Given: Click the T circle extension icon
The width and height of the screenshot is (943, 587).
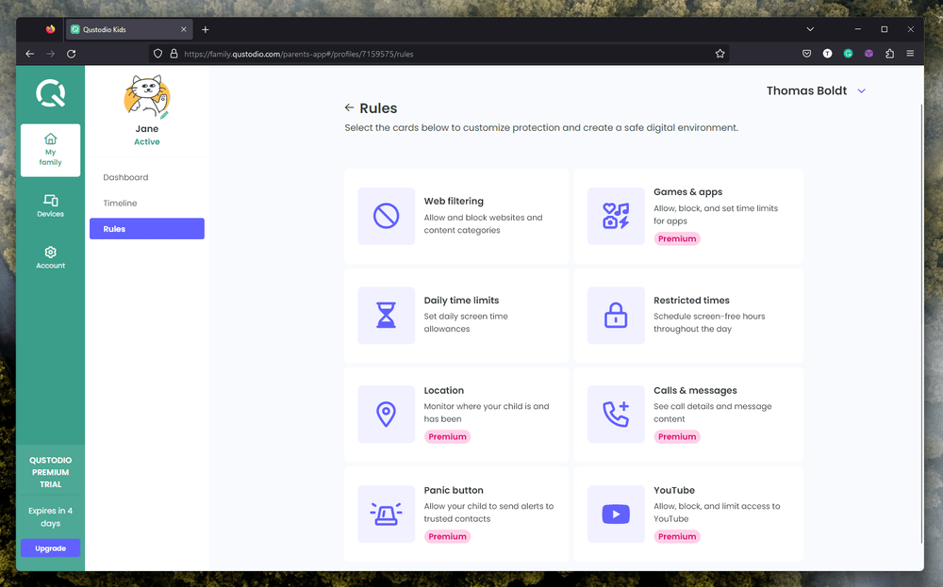Looking at the screenshot, I should [x=828, y=54].
